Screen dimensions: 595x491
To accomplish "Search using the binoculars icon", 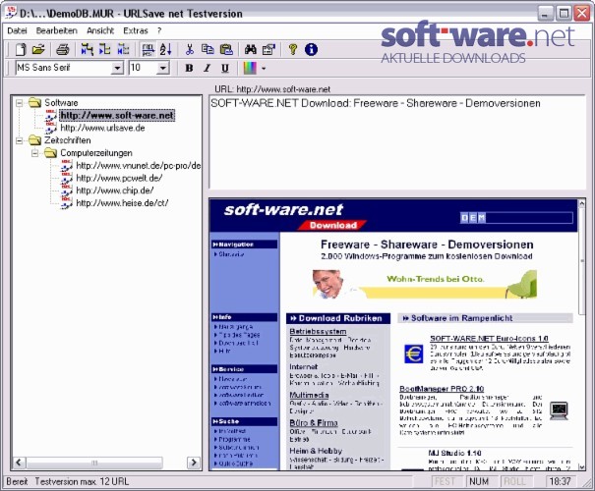I will (x=251, y=49).
